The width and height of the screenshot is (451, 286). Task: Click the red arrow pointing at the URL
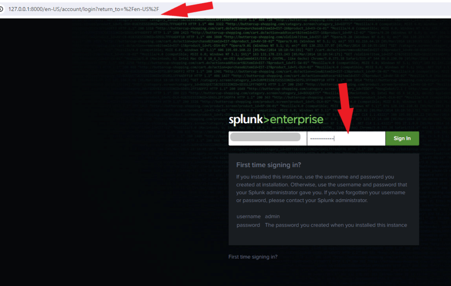click(188, 9)
